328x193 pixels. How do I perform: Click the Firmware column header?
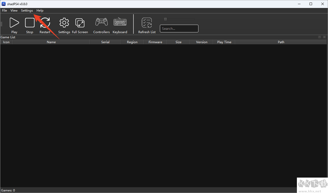pyautogui.click(x=155, y=42)
